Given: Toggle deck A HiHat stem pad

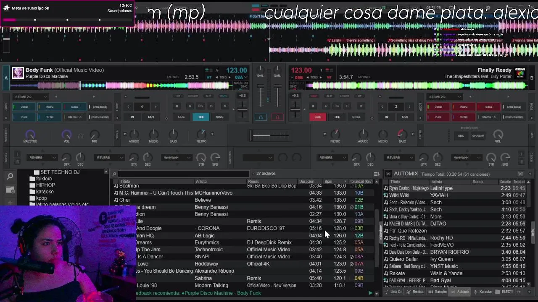Looking at the screenshot, I should point(50,117).
